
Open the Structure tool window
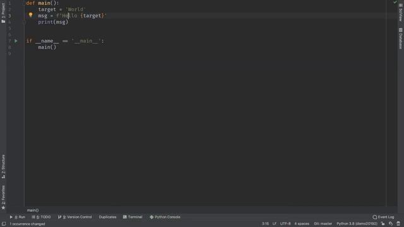[x=3, y=166]
